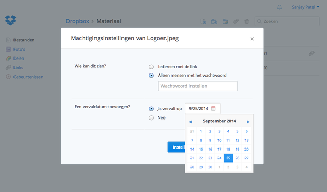Pick September 27 in calendar
The width and height of the screenshot is (327, 192).
pyautogui.click(x=247, y=158)
